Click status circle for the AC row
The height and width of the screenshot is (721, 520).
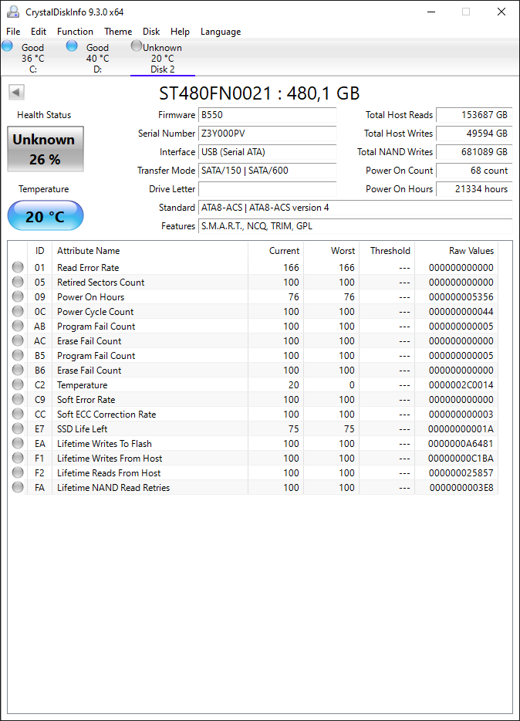(x=18, y=340)
